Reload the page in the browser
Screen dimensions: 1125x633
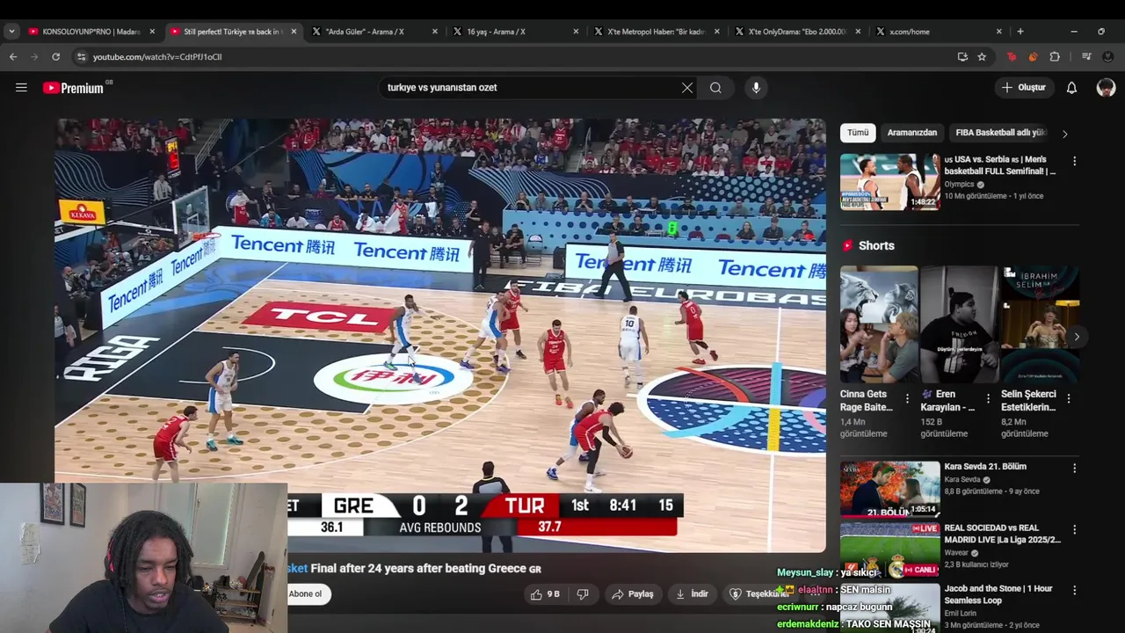pyautogui.click(x=55, y=56)
